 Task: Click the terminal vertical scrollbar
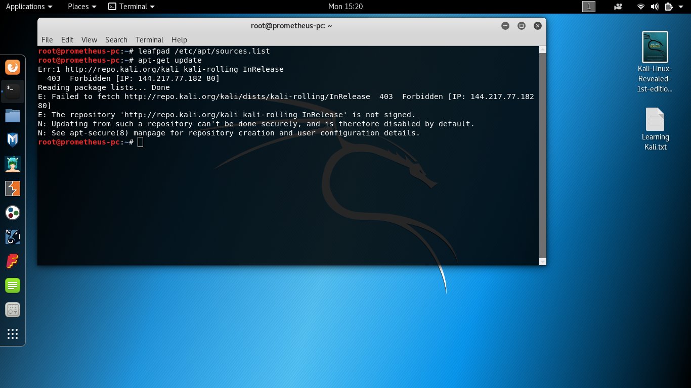[542, 152]
